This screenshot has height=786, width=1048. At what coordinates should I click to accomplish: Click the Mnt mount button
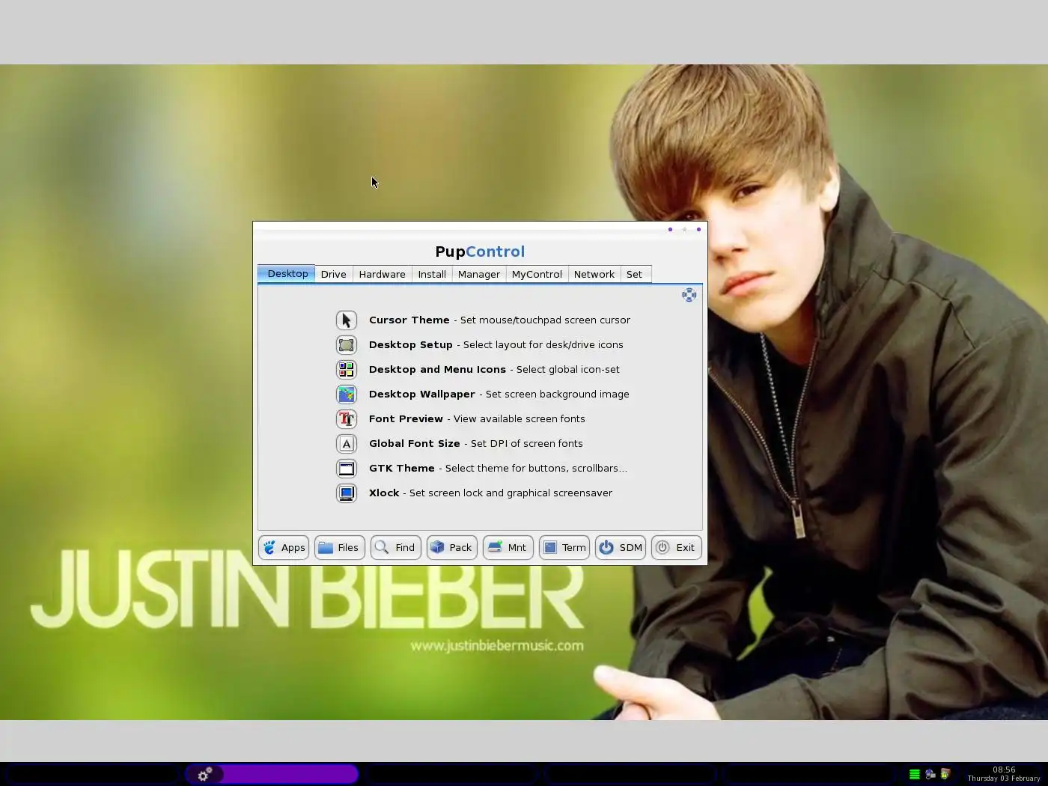tap(508, 548)
